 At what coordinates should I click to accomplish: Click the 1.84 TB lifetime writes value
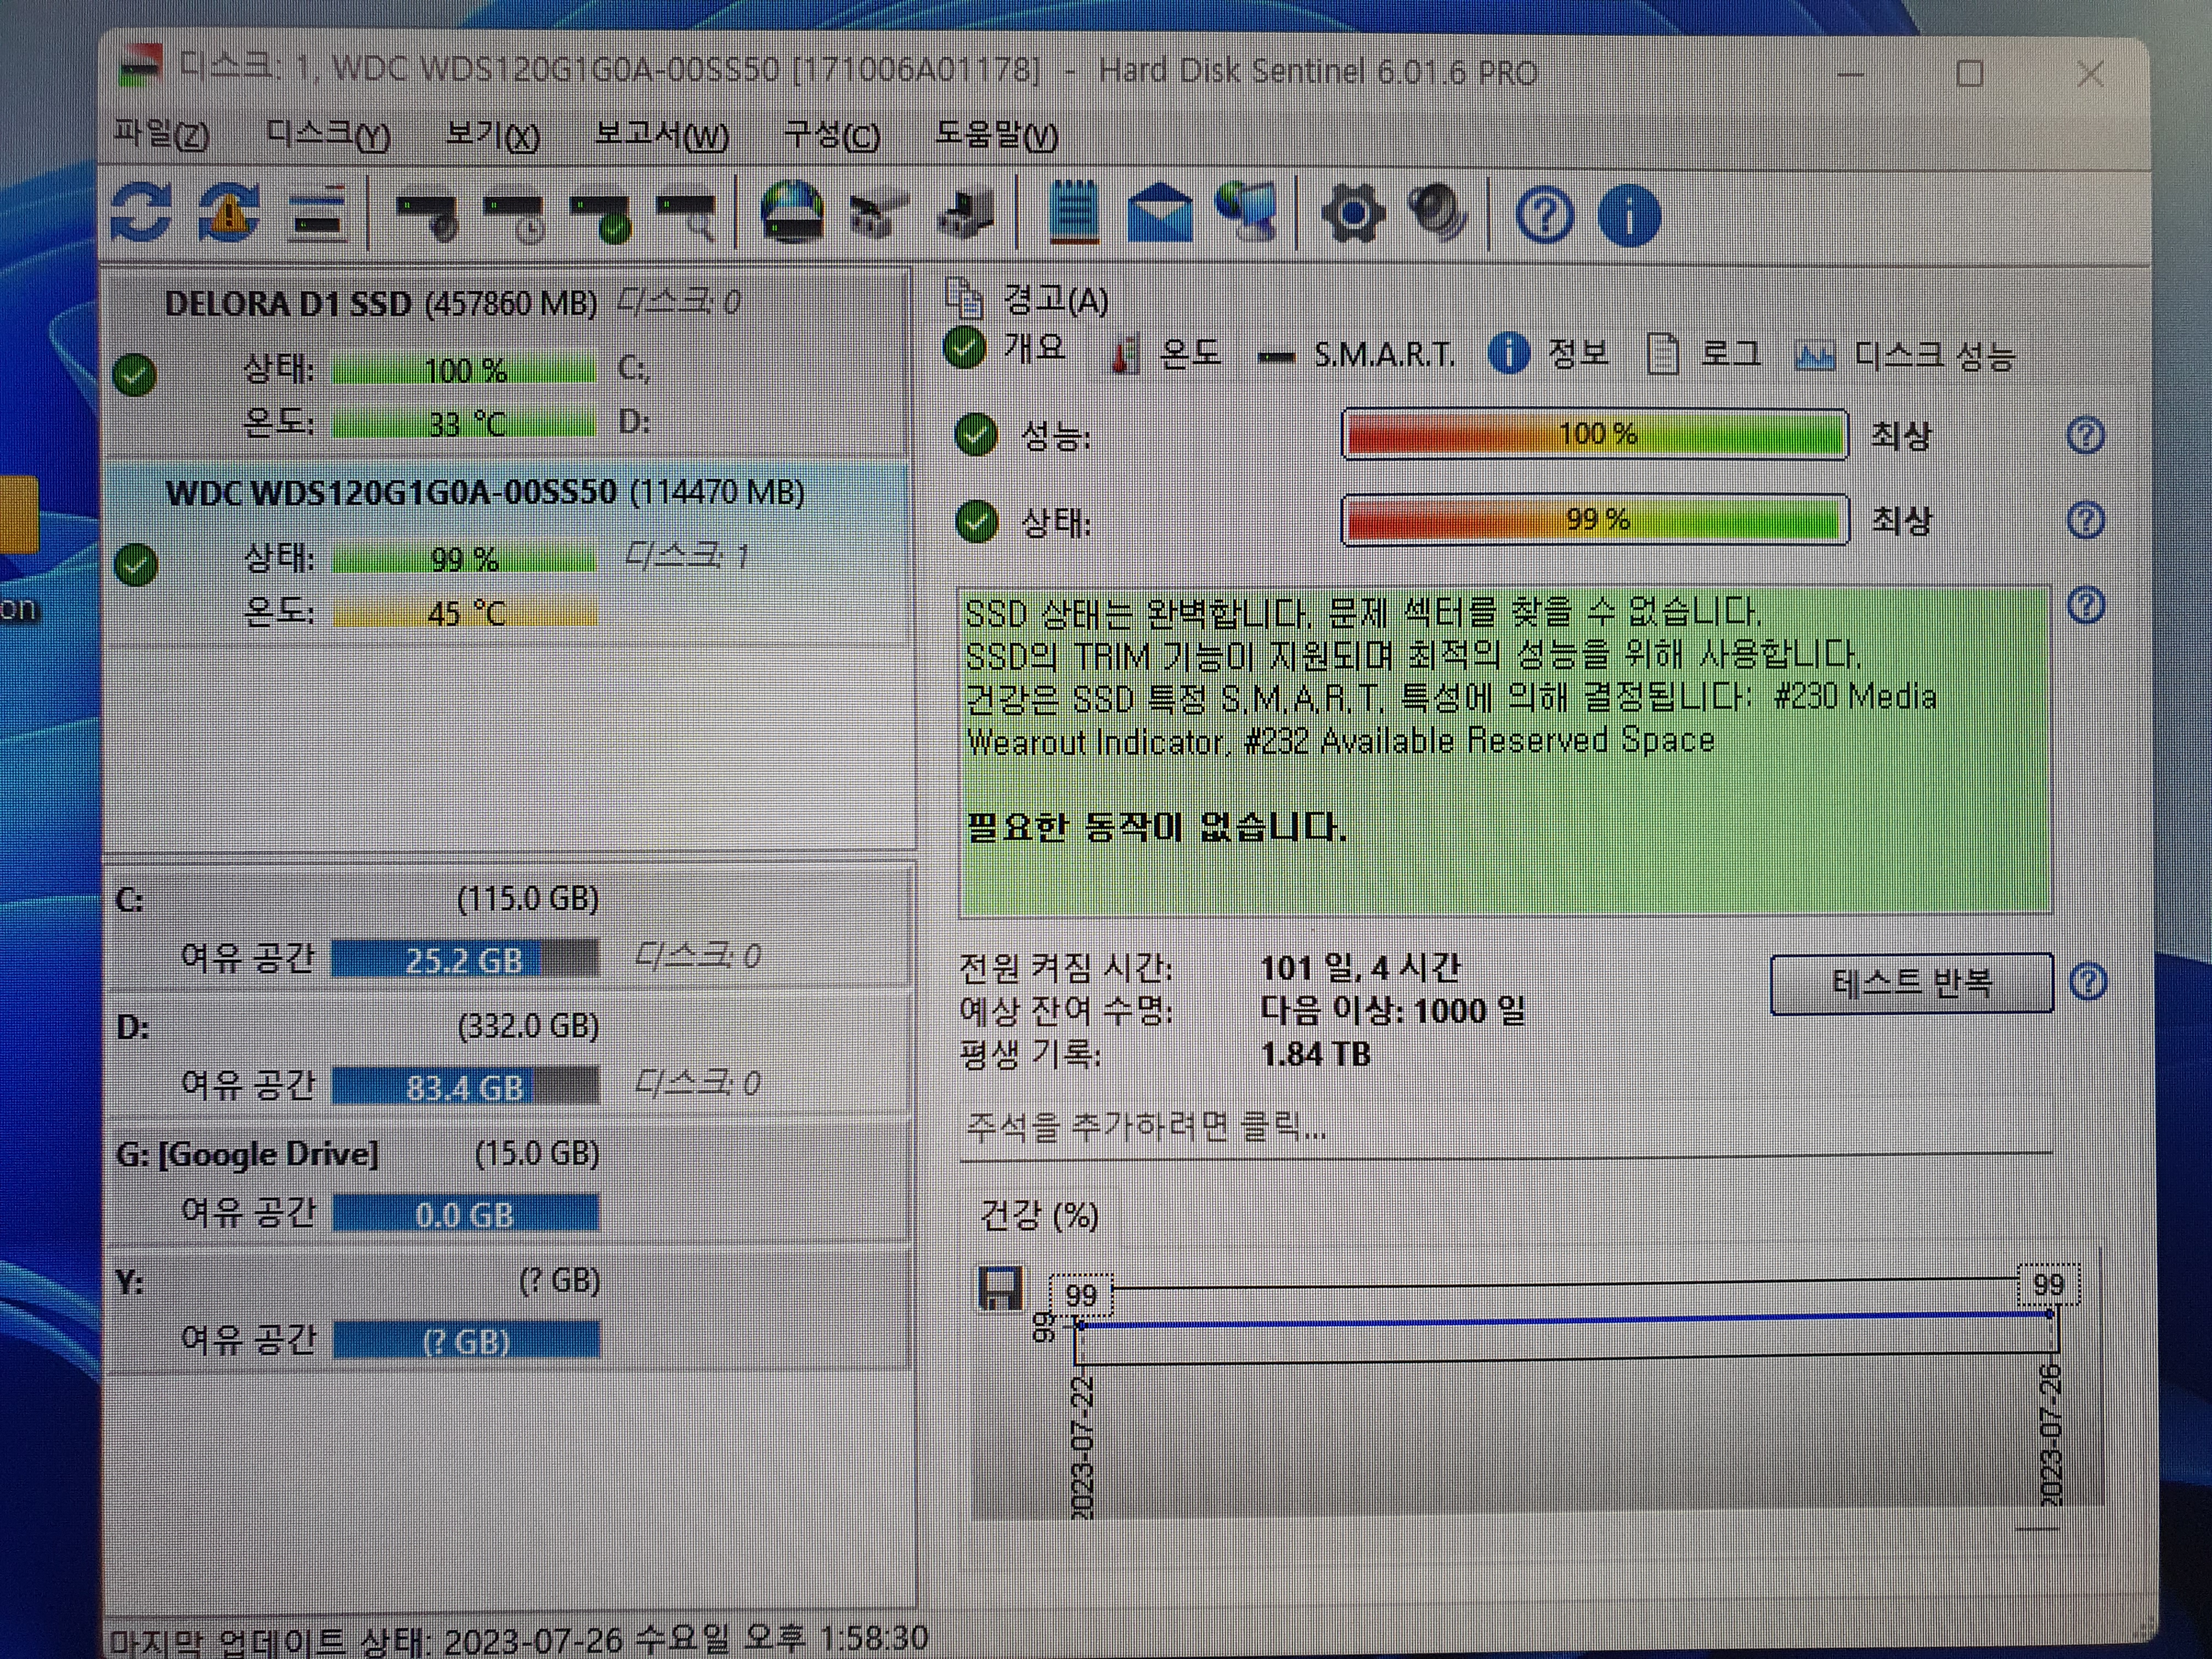tap(1315, 1053)
